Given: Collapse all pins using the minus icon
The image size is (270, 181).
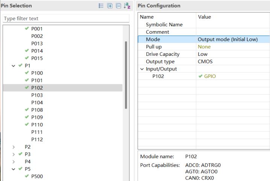Looking at the screenshot, I should click(118, 6).
